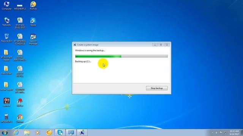Select the PicPick desktop shortcut
The height and width of the screenshot is (136, 243).
coord(33,6)
